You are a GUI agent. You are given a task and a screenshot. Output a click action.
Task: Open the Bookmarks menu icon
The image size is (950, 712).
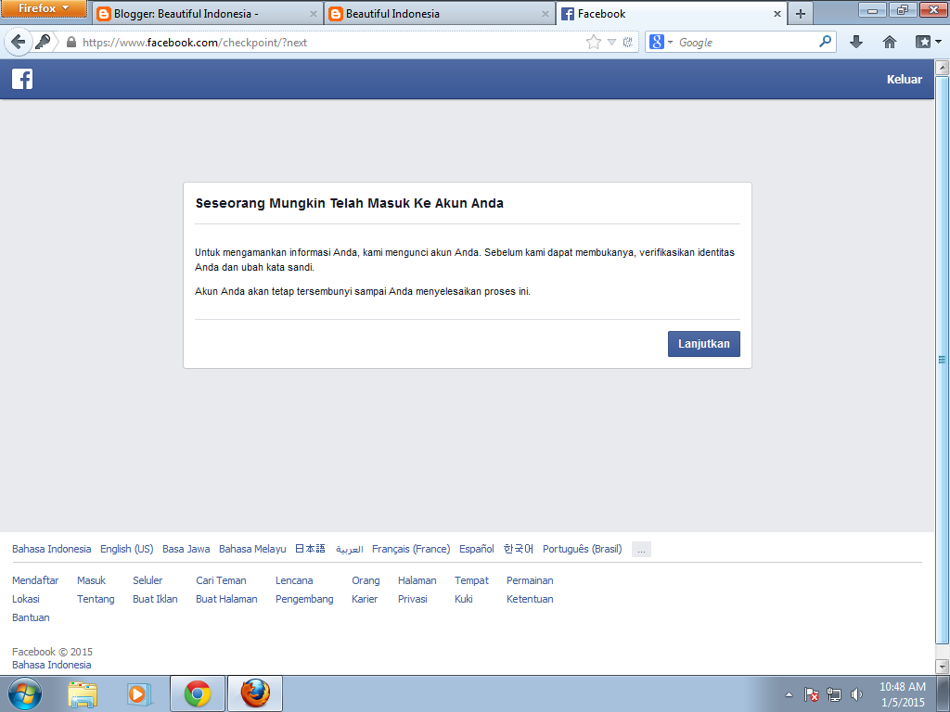923,42
